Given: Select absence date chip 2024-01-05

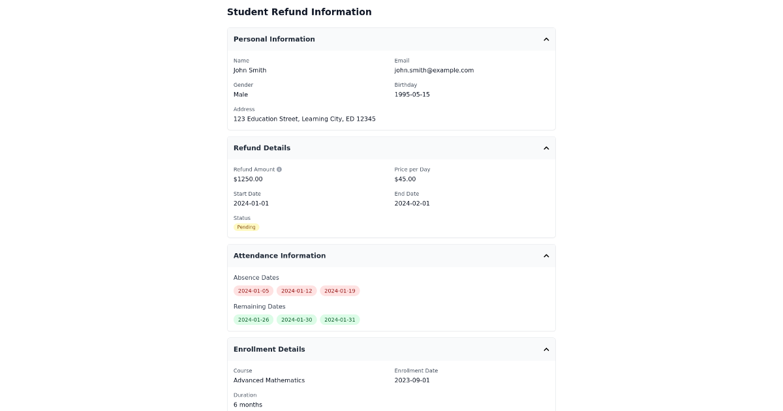Looking at the screenshot, I should pyautogui.click(x=253, y=291).
